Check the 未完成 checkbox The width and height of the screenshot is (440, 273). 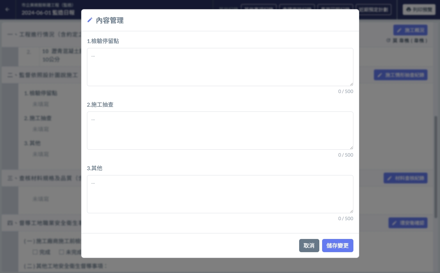click(62, 252)
